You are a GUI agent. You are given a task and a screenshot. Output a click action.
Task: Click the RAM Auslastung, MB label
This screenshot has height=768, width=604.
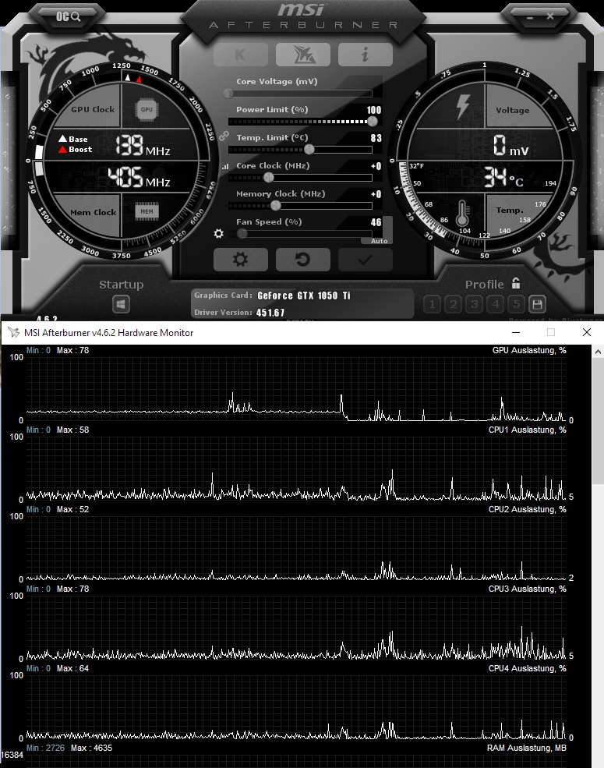tap(527, 748)
